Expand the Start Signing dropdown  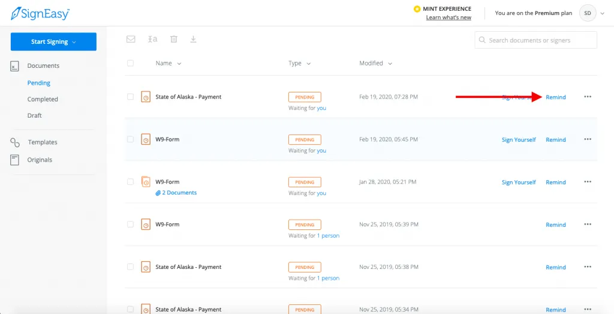point(53,41)
